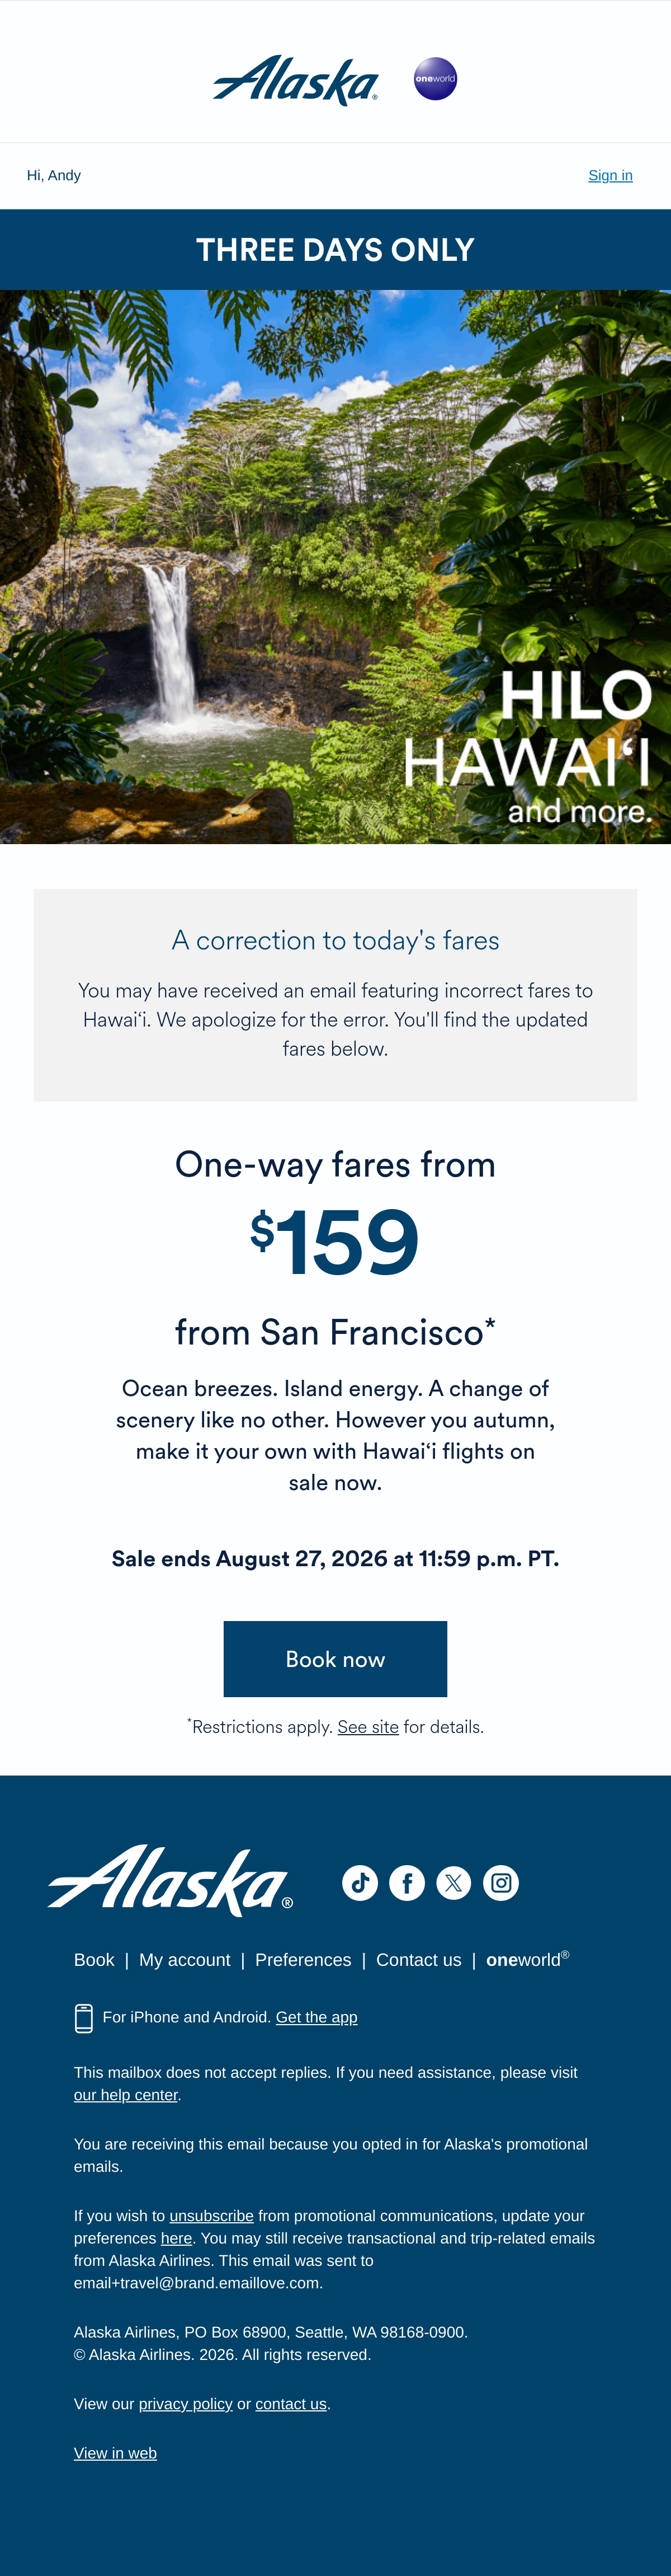Open the X social media icon

(x=453, y=1883)
